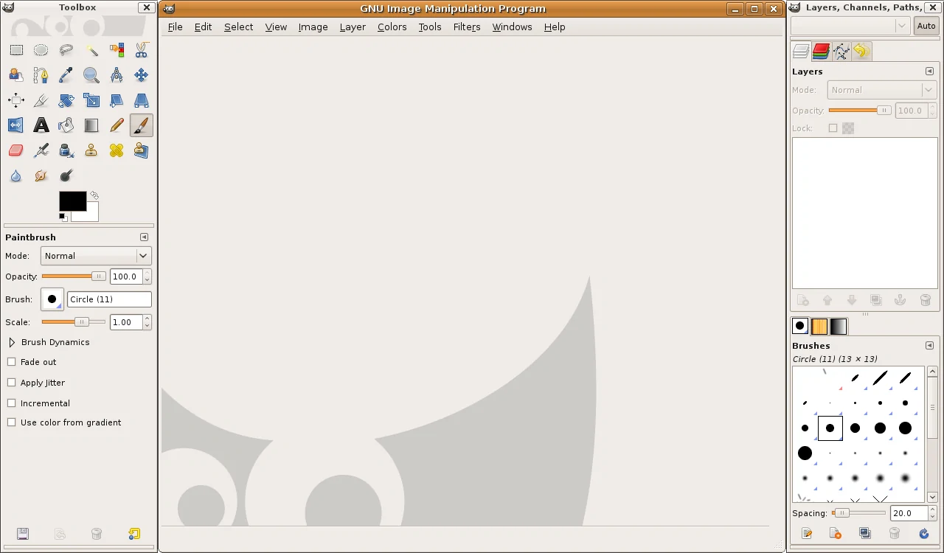Open the image selector dropdown beside Auto
The height and width of the screenshot is (553, 944).
850,26
